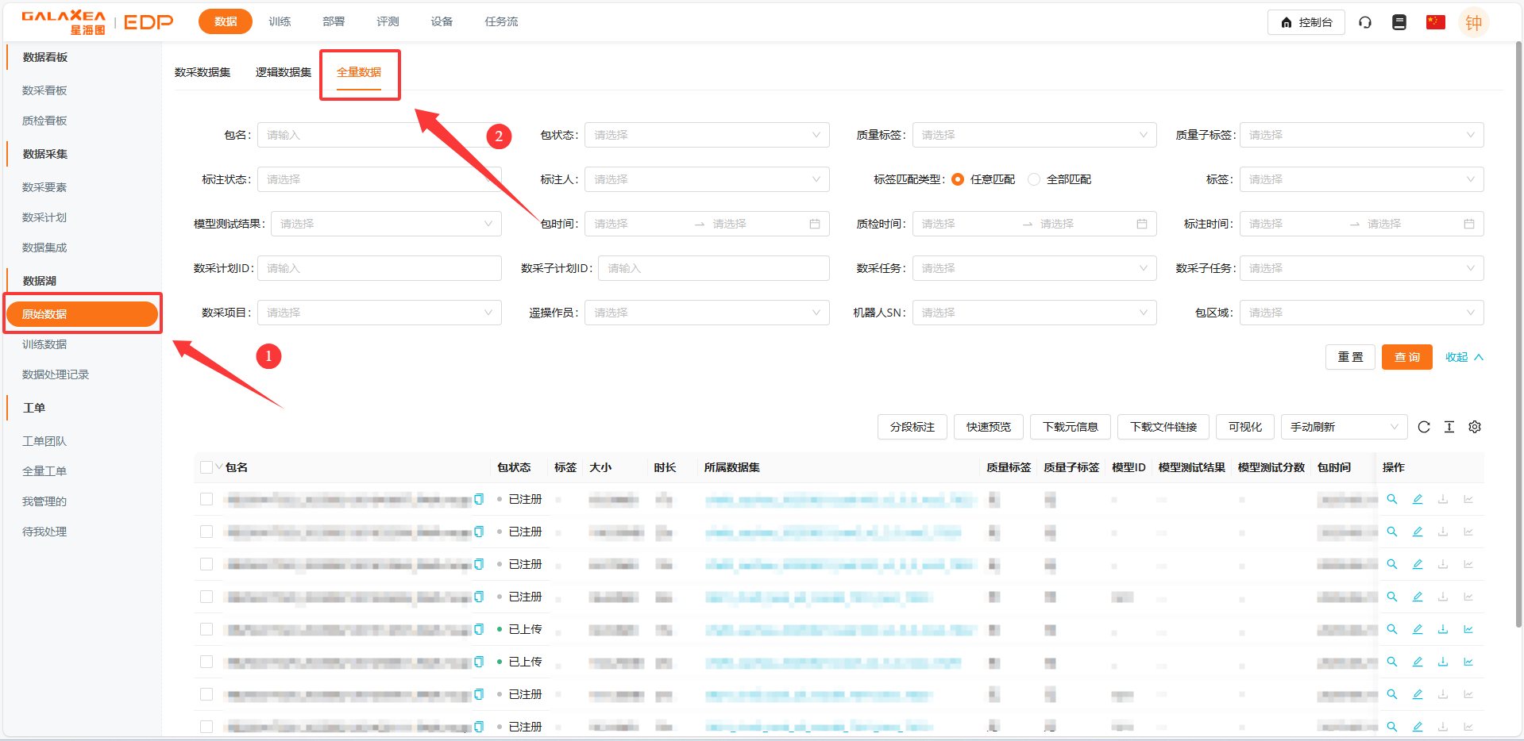Expand the 手动刷新 refresh mode dropdown
Image resolution: width=1524 pixels, height=741 pixels.
1343,427
